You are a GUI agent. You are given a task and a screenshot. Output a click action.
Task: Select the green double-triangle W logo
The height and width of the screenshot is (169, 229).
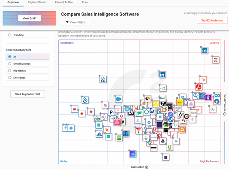click(139, 113)
